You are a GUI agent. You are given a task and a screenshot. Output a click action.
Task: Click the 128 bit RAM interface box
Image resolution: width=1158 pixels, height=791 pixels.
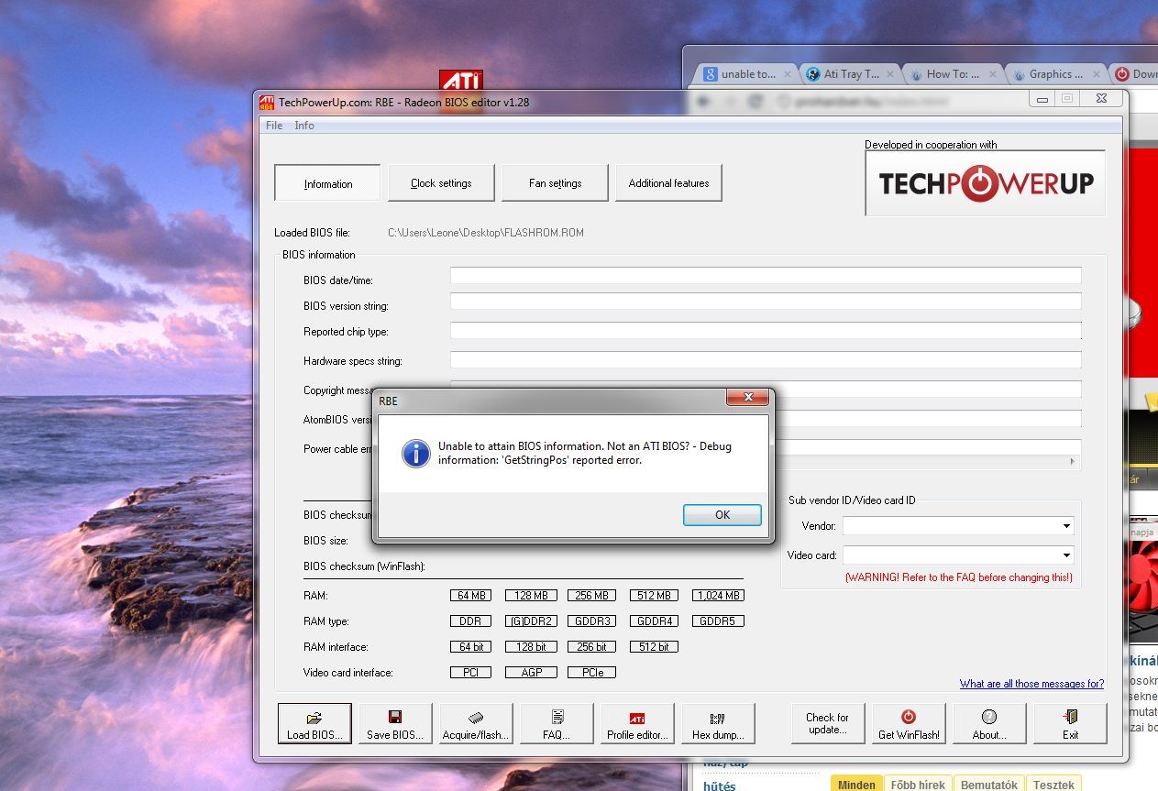(x=530, y=646)
